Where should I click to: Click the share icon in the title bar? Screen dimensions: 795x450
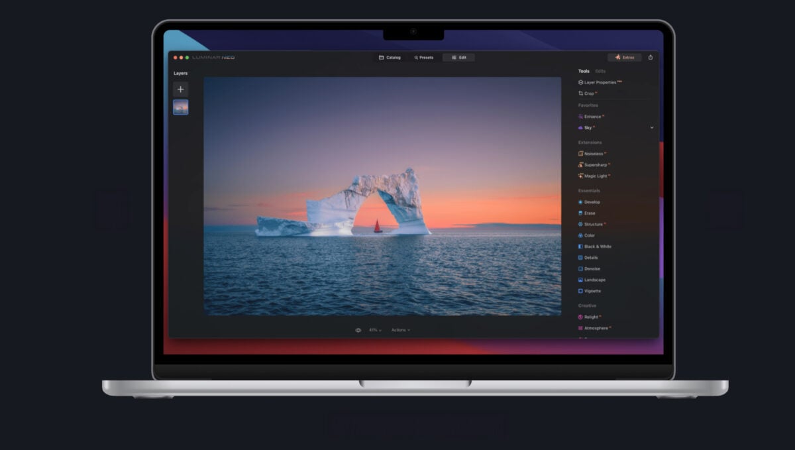pyautogui.click(x=650, y=58)
